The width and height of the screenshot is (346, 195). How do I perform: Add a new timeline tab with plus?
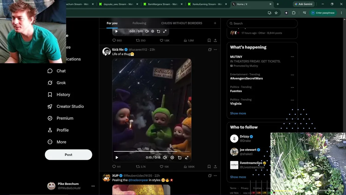[x=215, y=23]
